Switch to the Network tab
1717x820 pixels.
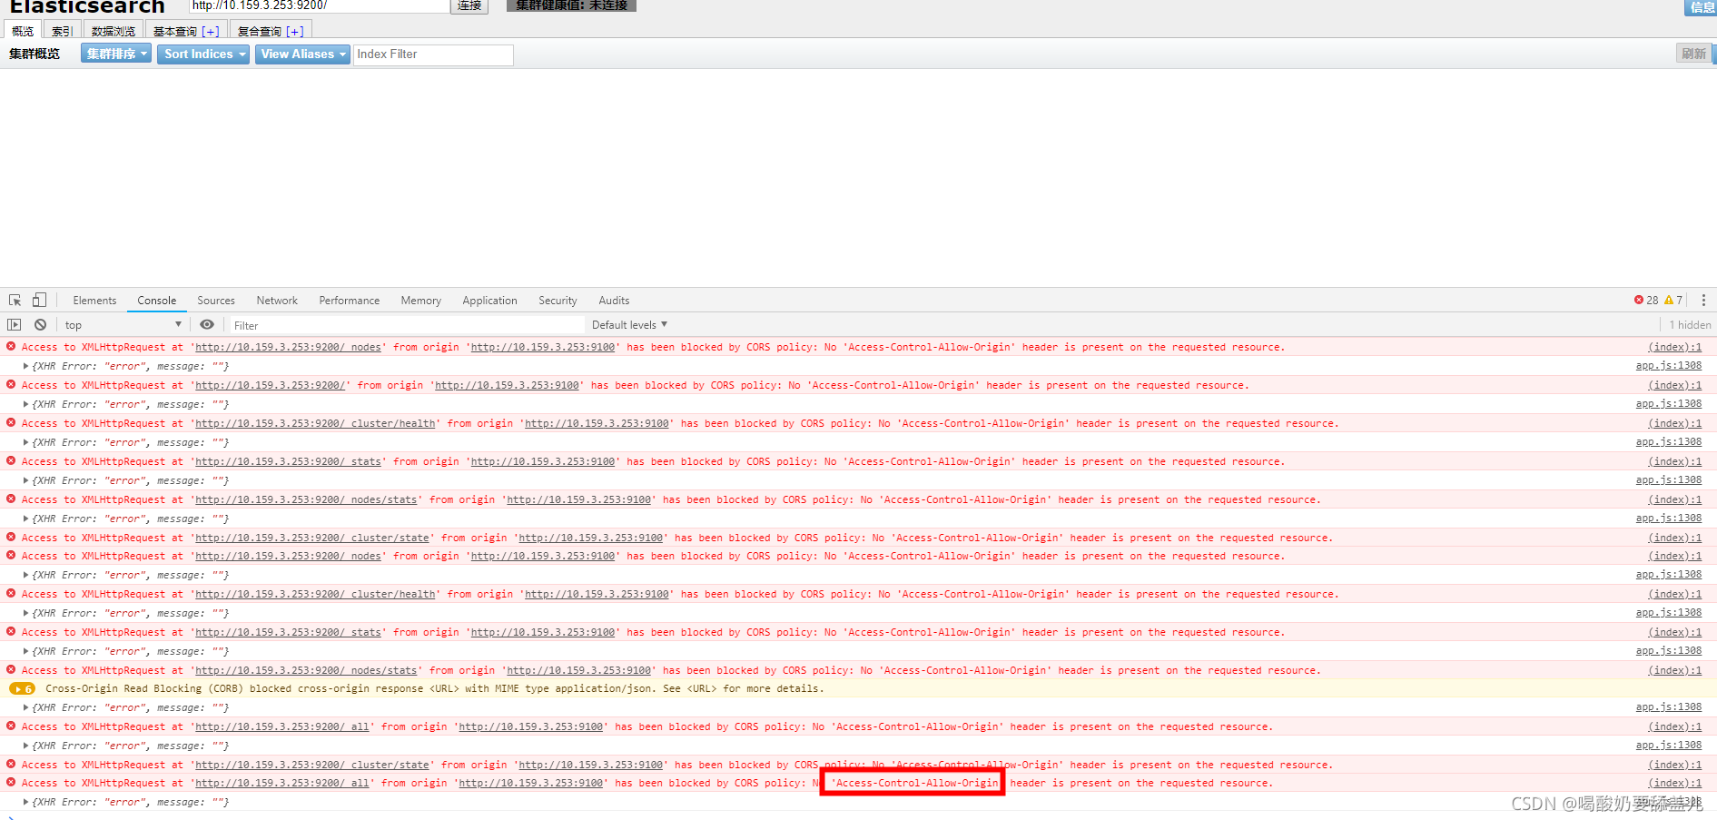tap(277, 301)
